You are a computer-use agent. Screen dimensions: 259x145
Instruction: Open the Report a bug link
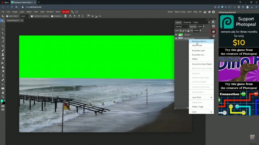click(x=180, y=12)
